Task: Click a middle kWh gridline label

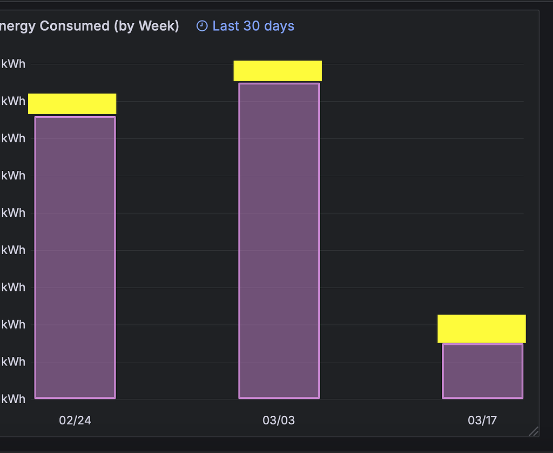Action: (x=14, y=250)
